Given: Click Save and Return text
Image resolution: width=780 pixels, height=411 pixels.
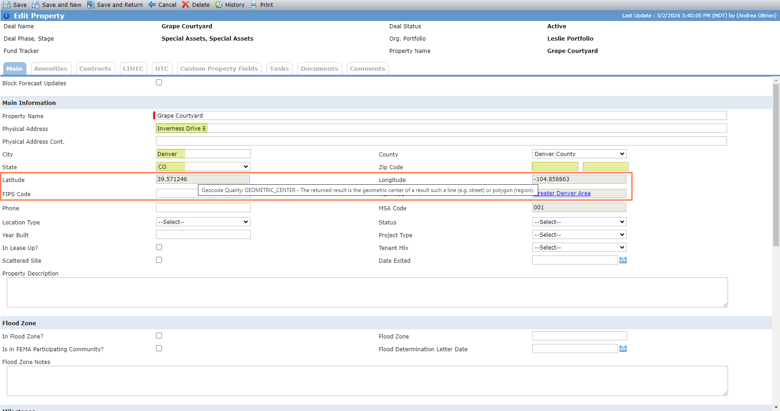Looking at the screenshot, I should tap(120, 5).
